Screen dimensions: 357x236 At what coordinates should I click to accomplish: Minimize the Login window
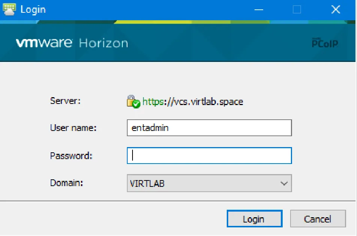pyautogui.click(x=259, y=9)
